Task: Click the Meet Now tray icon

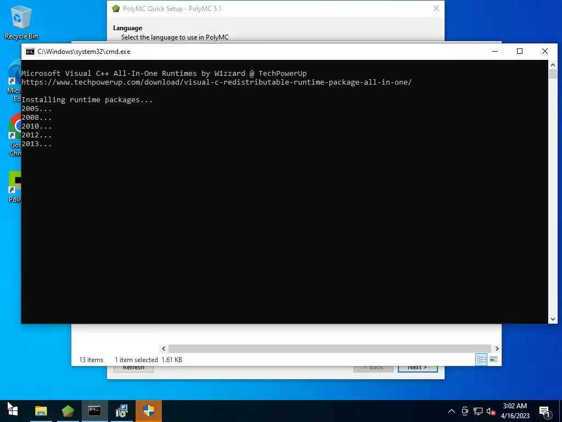Action: click(x=465, y=411)
